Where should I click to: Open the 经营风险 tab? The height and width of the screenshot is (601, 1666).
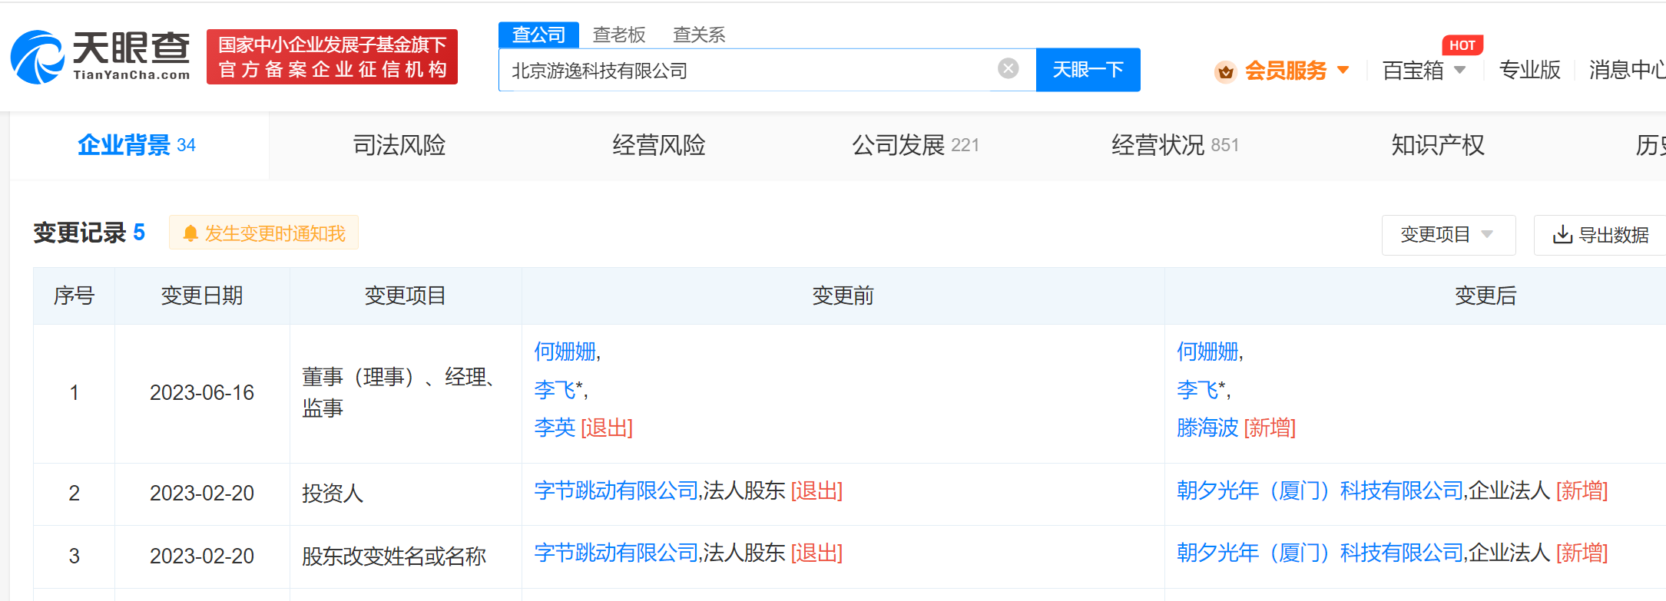pyautogui.click(x=659, y=145)
